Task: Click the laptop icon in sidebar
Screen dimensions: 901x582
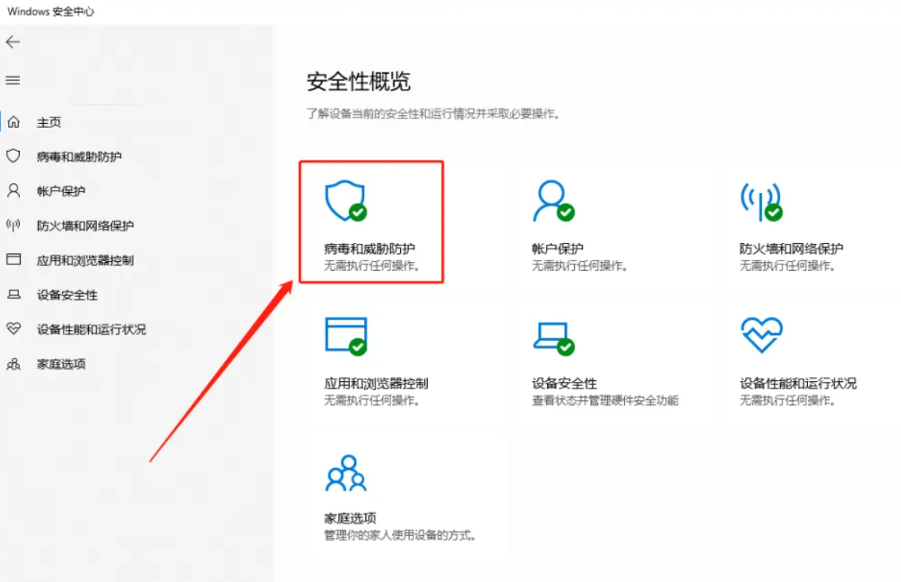Action: pos(14,295)
